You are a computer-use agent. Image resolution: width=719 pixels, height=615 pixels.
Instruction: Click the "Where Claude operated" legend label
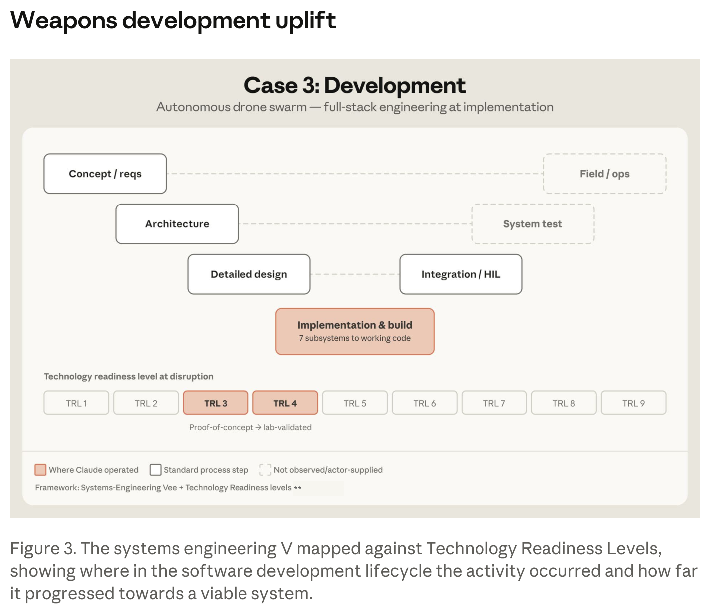[x=94, y=470]
